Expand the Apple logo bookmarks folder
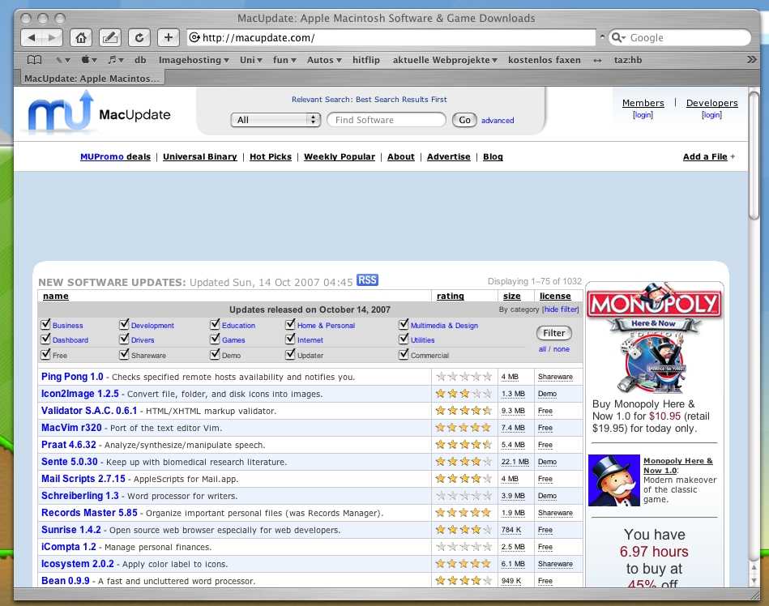Screen dimensions: 769x606 point(89,60)
